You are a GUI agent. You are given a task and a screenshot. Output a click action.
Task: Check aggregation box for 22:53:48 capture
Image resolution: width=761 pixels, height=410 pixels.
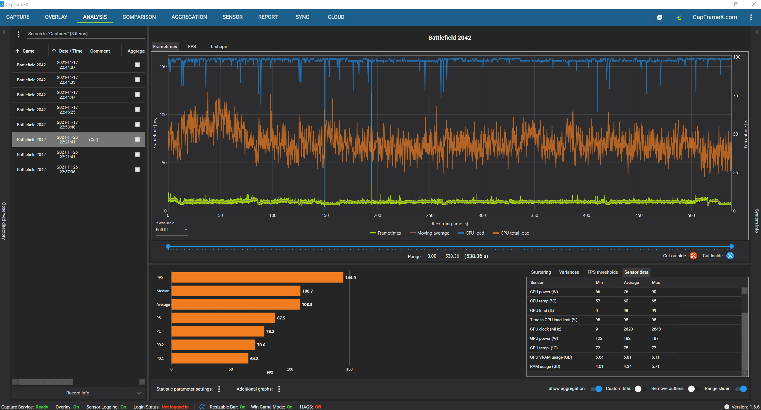[137, 125]
